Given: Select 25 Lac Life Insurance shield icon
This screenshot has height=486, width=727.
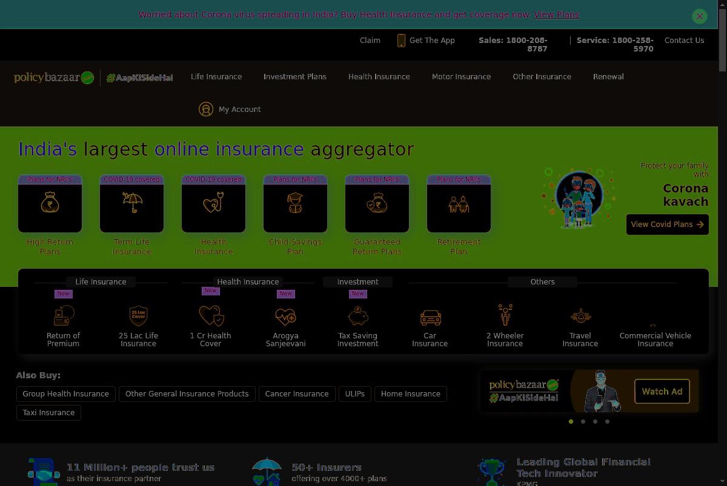Looking at the screenshot, I should point(139,315).
